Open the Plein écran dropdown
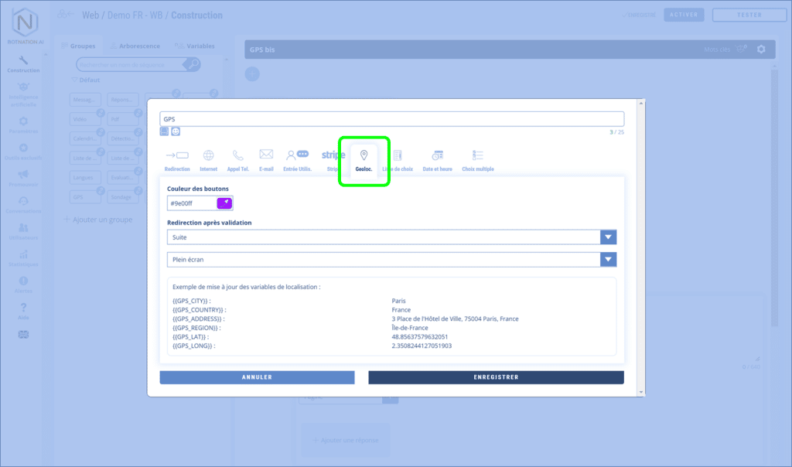 click(x=608, y=260)
